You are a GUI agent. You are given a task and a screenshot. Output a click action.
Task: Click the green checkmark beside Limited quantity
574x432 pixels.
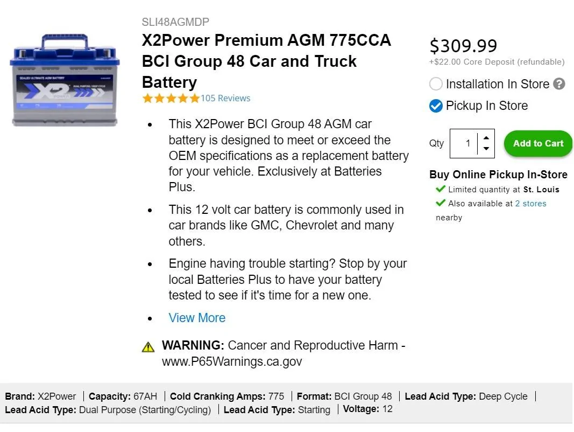[x=441, y=189]
